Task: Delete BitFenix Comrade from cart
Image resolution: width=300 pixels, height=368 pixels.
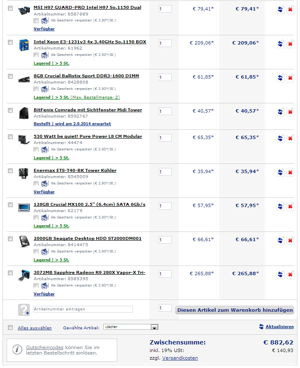Action: (x=290, y=112)
